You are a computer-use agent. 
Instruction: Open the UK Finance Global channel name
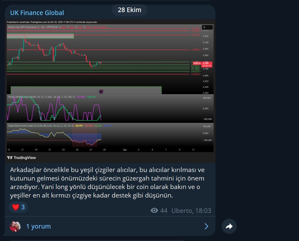click(37, 13)
